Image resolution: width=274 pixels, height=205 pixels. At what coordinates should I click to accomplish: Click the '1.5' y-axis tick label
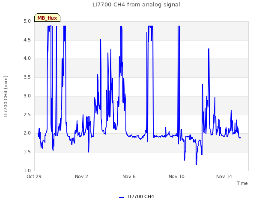(x=27, y=152)
